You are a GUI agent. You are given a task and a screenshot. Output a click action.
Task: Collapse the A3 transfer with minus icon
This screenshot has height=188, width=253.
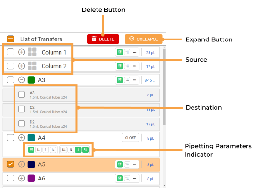(x=22, y=80)
